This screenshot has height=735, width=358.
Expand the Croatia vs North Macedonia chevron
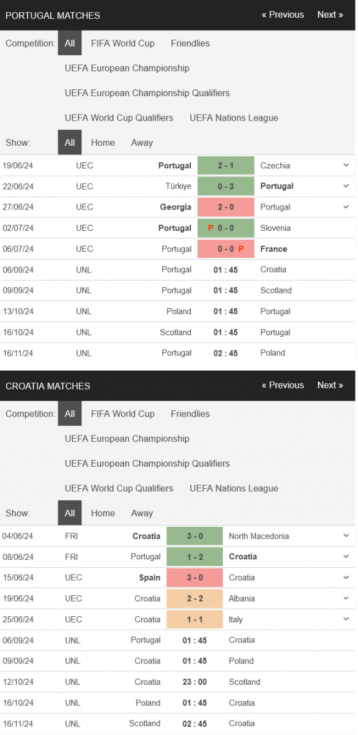click(346, 536)
